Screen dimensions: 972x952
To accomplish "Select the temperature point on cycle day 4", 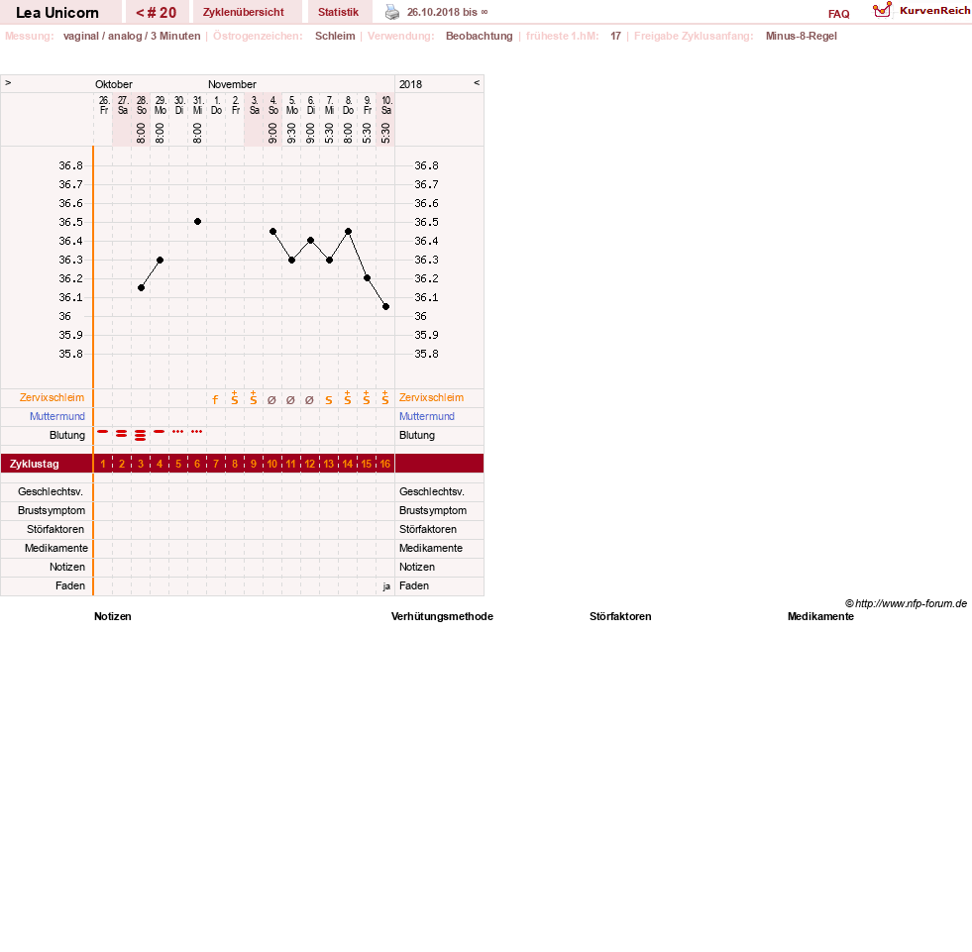I will coord(160,260).
